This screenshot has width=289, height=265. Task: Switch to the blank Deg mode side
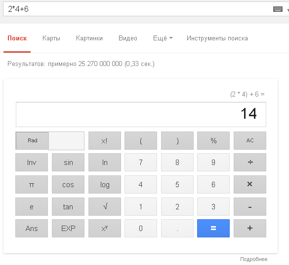tap(67, 141)
